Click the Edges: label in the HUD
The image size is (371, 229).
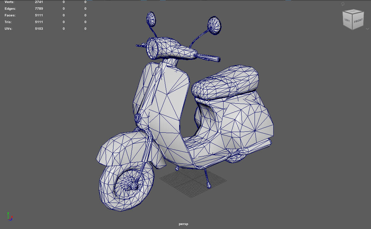click(10, 9)
